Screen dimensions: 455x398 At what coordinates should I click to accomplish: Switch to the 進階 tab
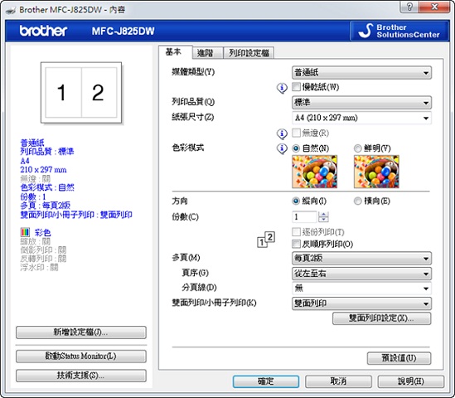pyautogui.click(x=207, y=53)
